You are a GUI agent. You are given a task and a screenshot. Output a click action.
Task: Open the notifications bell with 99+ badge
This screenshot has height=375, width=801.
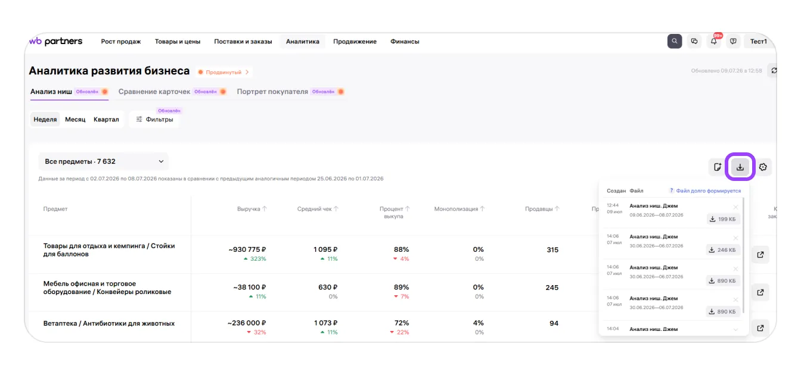coord(714,42)
